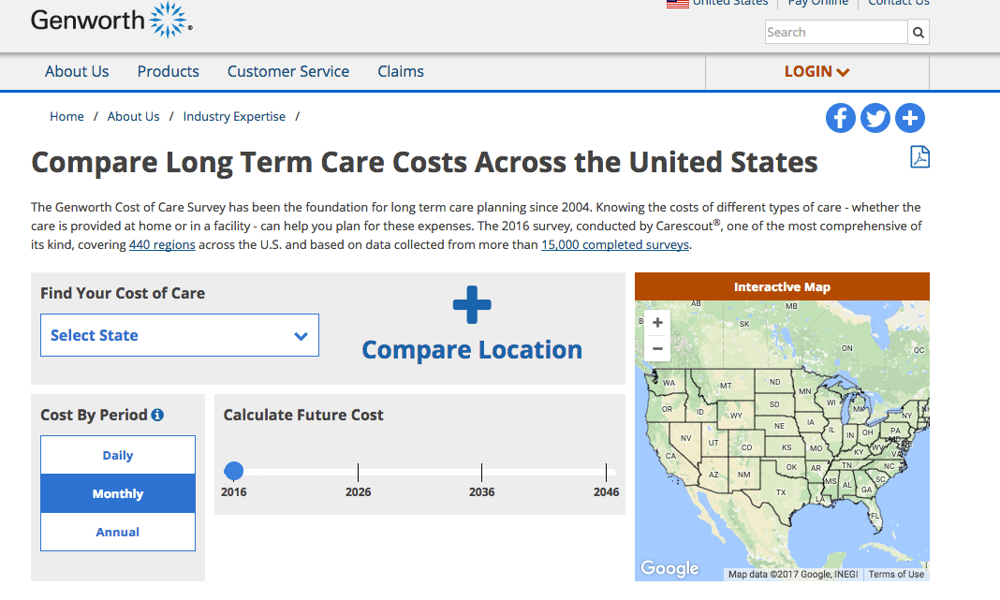
Task: Click the blue Compare Location plus icon
Action: pos(472,305)
